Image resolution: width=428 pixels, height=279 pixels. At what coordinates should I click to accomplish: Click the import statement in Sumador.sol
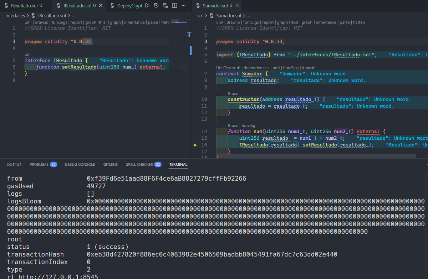point(297,55)
